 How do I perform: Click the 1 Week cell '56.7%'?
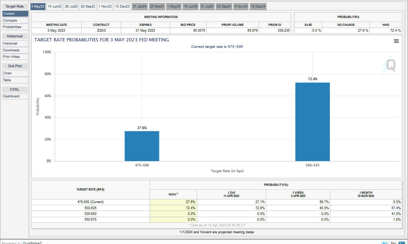coord(324,202)
